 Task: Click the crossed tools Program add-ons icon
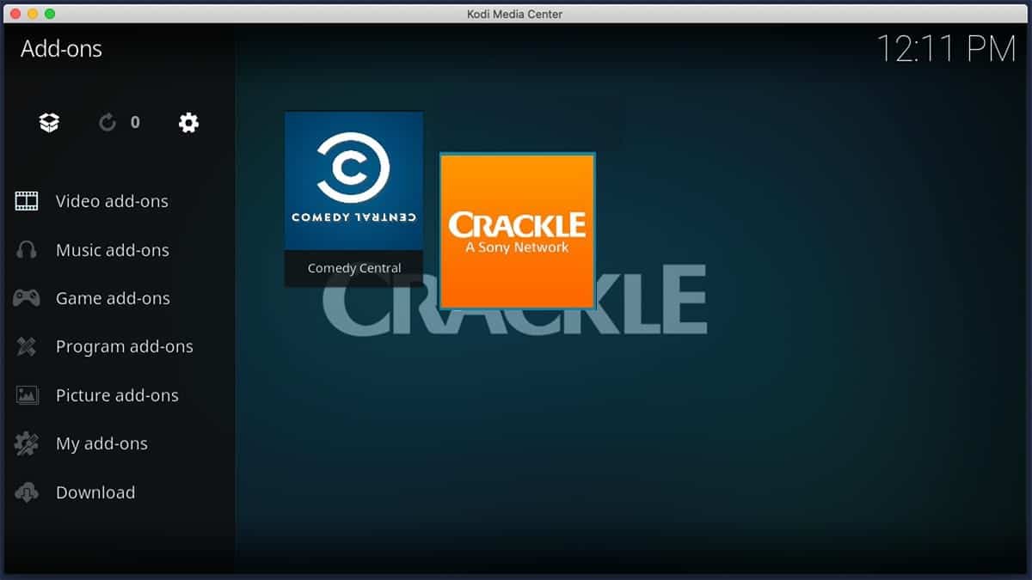click(x=27, y=347)
